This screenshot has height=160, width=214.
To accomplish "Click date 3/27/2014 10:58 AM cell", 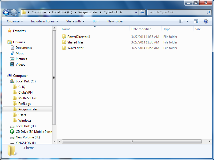I will pyautogui.click(x=145, y=48).
